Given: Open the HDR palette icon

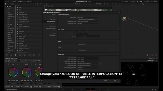Looking at the screenshot, I should point(20,55).
